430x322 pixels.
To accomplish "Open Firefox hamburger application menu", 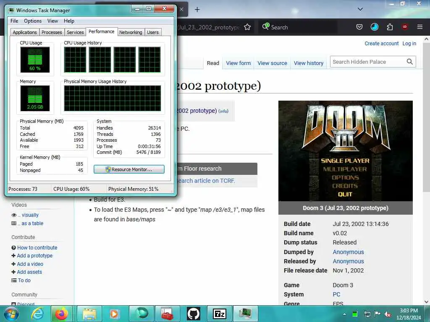I will pos(420,27).
